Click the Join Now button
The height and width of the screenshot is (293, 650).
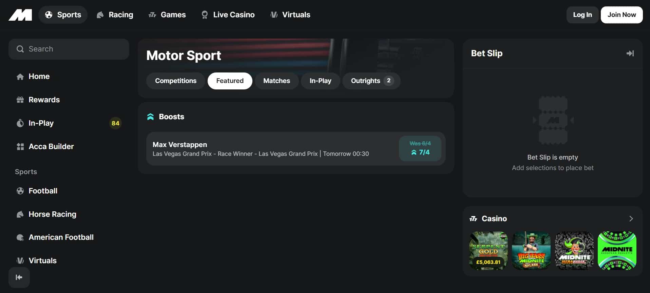coord(622,15)
